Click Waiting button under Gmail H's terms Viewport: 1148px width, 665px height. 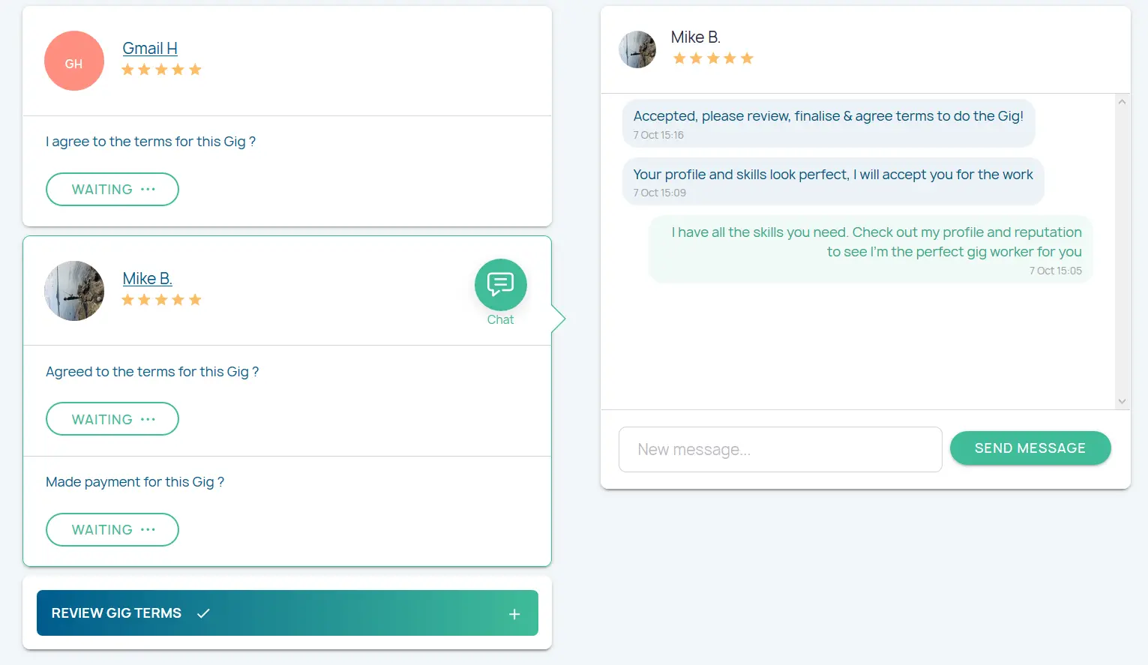[112, 189]
